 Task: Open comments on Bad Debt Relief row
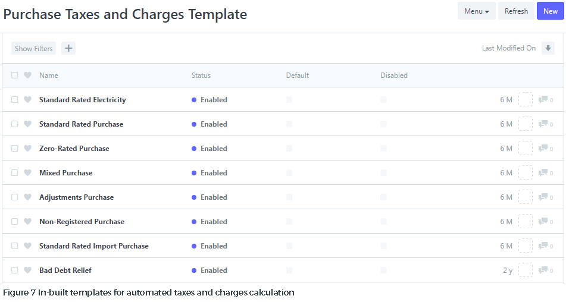546,270
